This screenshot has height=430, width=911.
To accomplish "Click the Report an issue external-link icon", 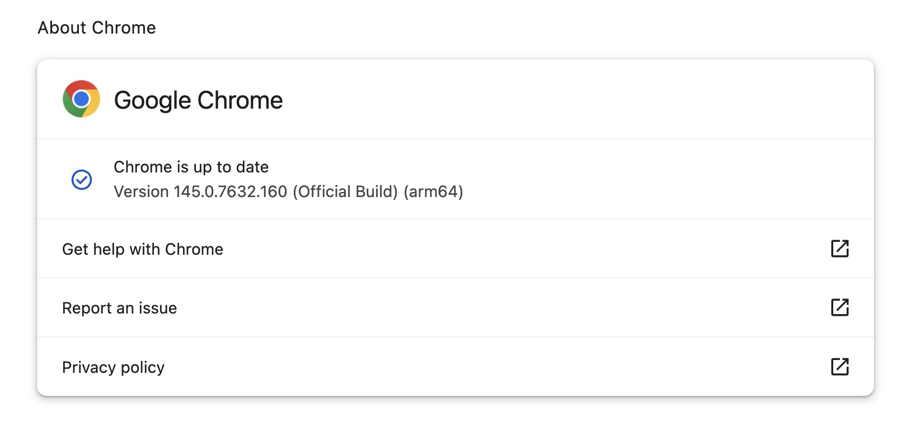I will pyautogui.click(x=839, y=307).
